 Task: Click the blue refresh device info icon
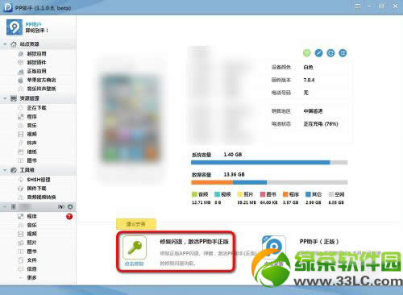point(330,53)
